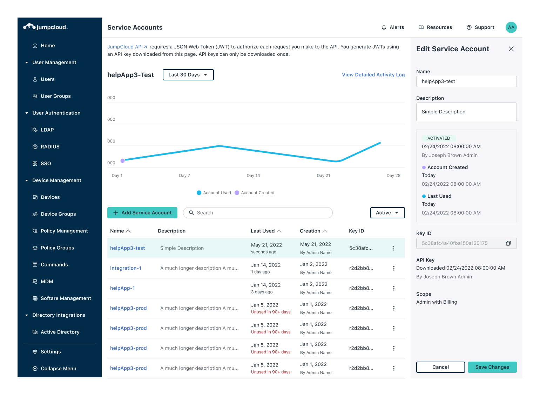Click the Search service accounts field
The image size is (540, 396).
pyautogui.click(x=258, y=213)
